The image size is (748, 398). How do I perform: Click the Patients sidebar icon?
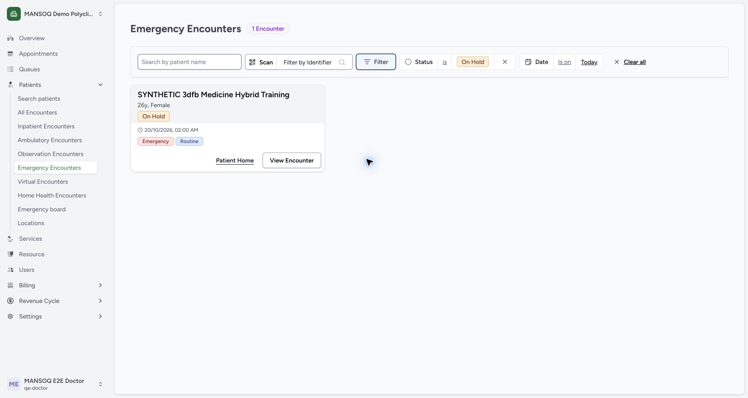10,85
